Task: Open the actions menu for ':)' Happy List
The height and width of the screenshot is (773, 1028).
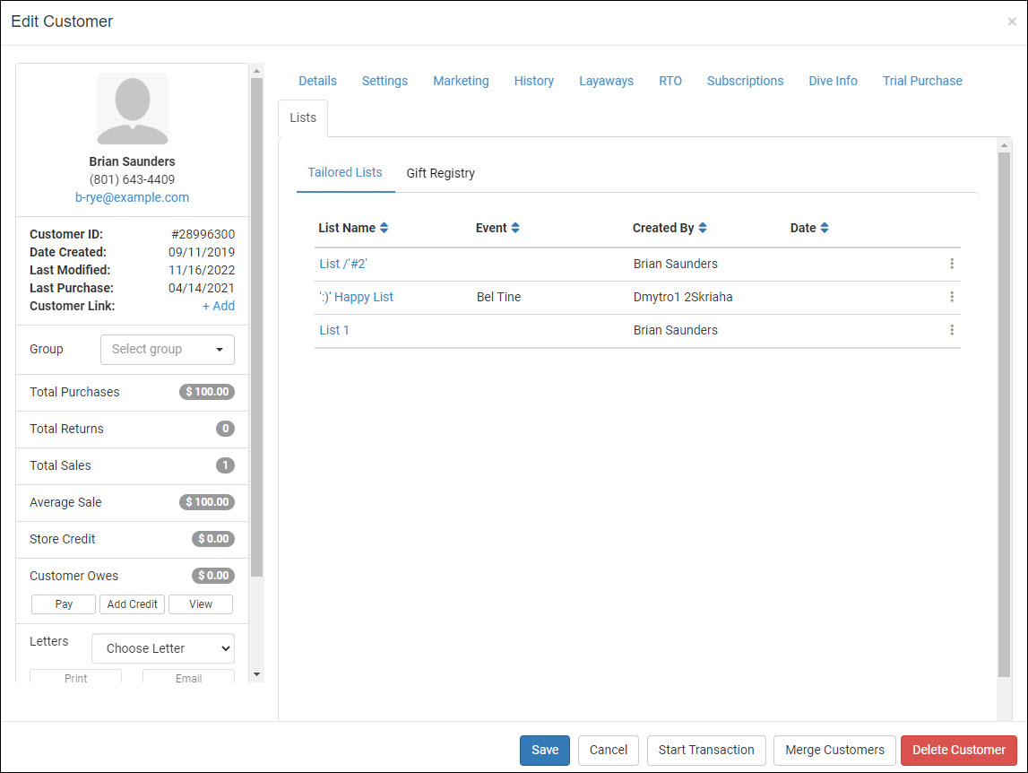Action: (952, 297)
